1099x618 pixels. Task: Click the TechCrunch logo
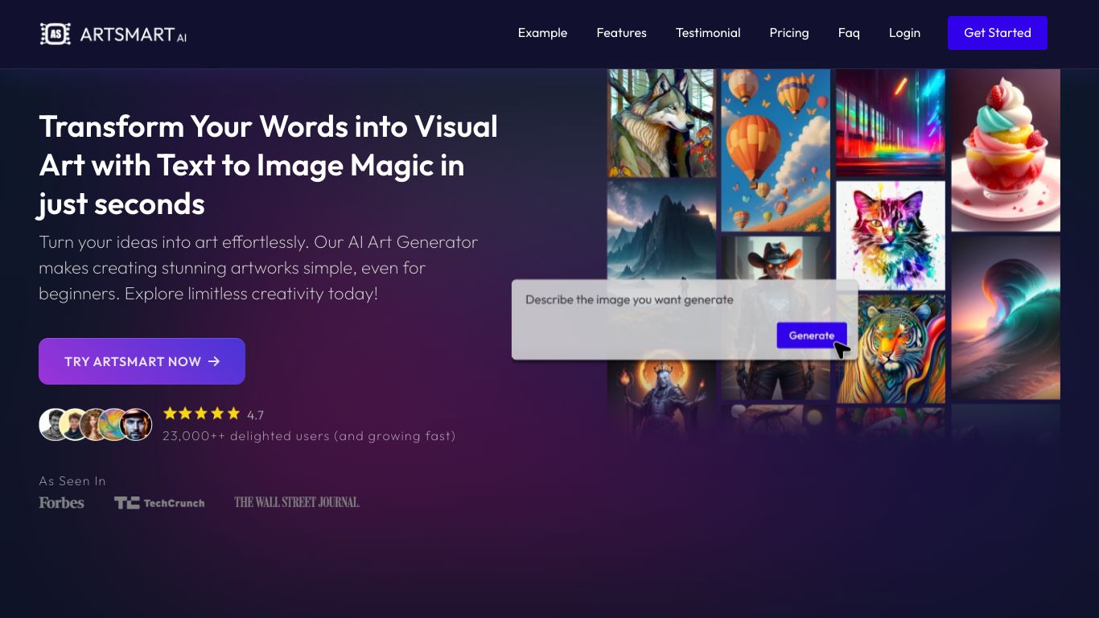coord(159,503)
